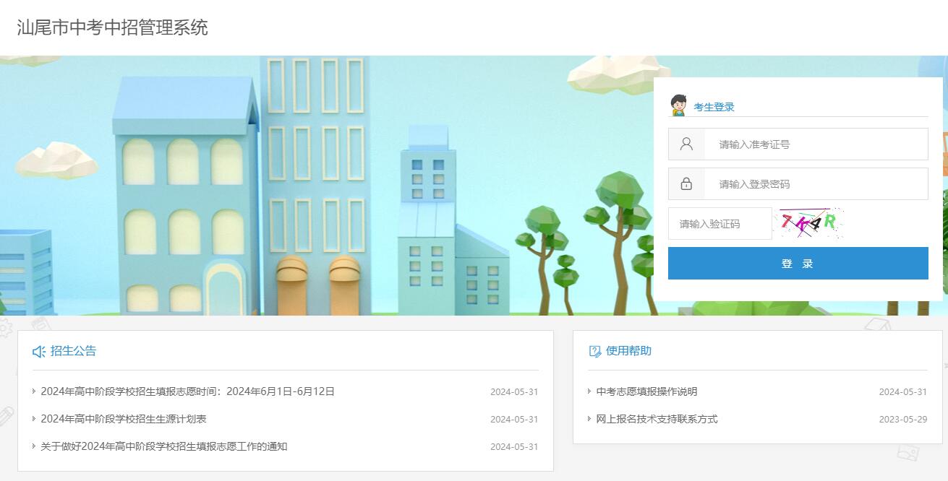Screen dimensions: 948x481
Task: Open the 中考志愿填报操作说明 help link
Action: (646, 391)
